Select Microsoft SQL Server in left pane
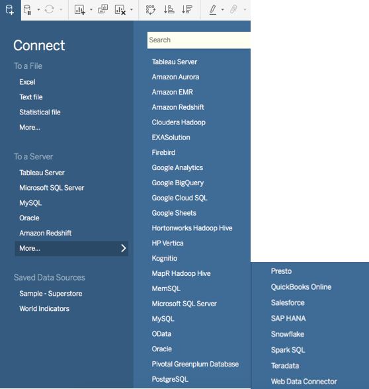Image resolution: width=369 pixels, height=389 pixels. tap(52, 188)
